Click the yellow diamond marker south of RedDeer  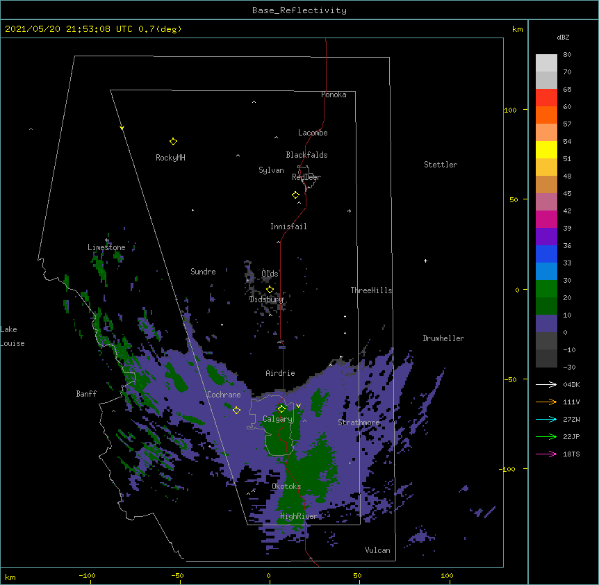coord(296,195)
